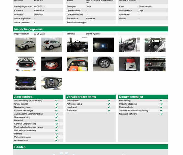
Task: Click checkmark next to Metaallak
Action: [56, 120]
